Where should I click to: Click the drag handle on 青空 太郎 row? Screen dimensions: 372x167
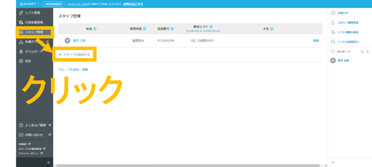pyautogui.click(x=61, y=41)
